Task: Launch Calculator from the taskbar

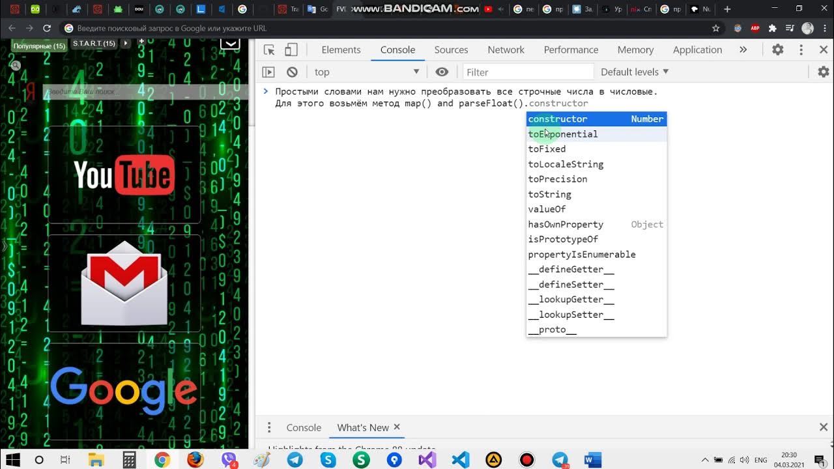Action: click(x=129, y=460)
